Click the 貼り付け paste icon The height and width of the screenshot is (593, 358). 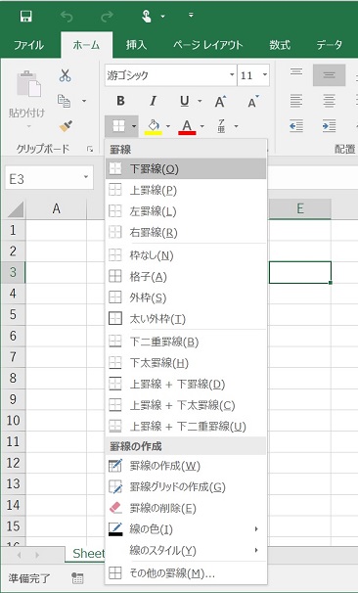[27, 83]
